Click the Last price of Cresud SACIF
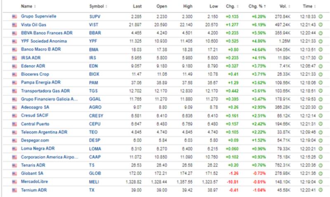This screenshot has width=330, height=197. tap(137, 116)
